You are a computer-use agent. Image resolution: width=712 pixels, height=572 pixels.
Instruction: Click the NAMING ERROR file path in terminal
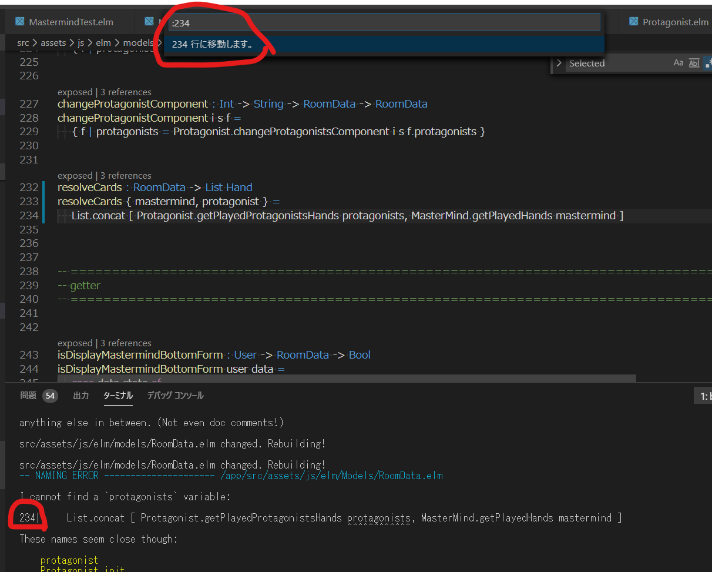click(332, 476)
